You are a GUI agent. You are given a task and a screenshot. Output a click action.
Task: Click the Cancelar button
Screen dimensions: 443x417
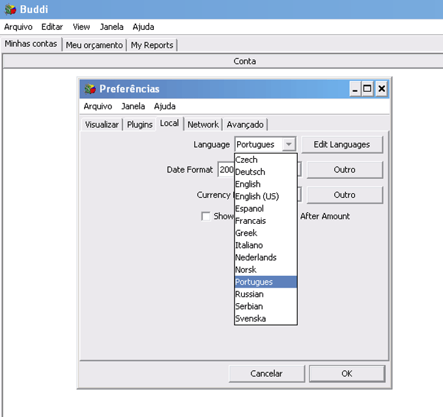click(x=266, y=373)
